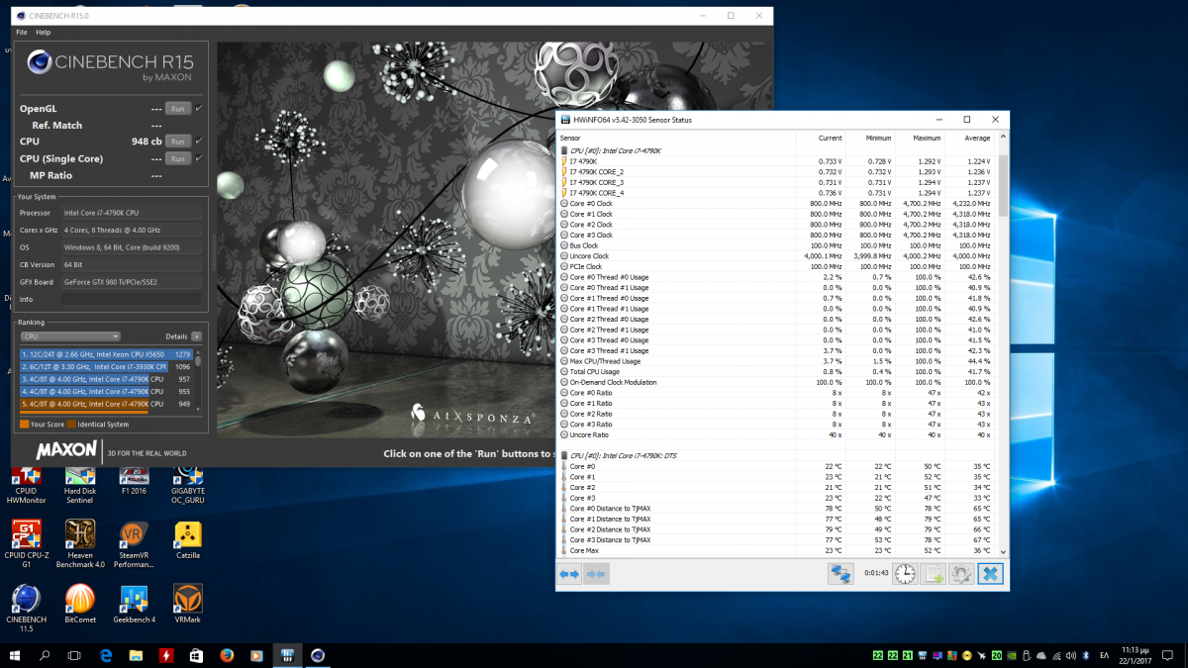Select ranking entry with score 957
Viewport: 1188px width, 668px height.
[x=106, y=379]
